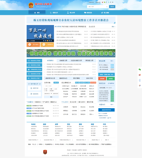The image size is (142, 158).
Task: Focus the 文件查询 keyword input field
Action: tap(51, 86)
